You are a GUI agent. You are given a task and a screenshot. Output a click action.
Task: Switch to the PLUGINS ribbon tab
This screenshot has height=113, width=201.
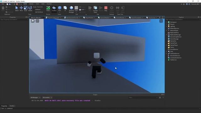coord(49,4)
